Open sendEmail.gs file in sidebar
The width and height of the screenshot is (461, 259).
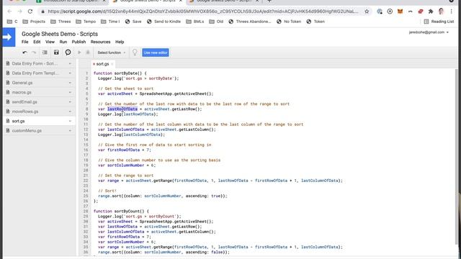pos(24,102)
